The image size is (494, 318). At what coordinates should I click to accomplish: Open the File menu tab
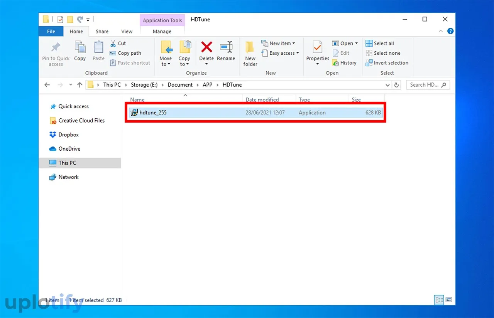(x=51, y=32)
